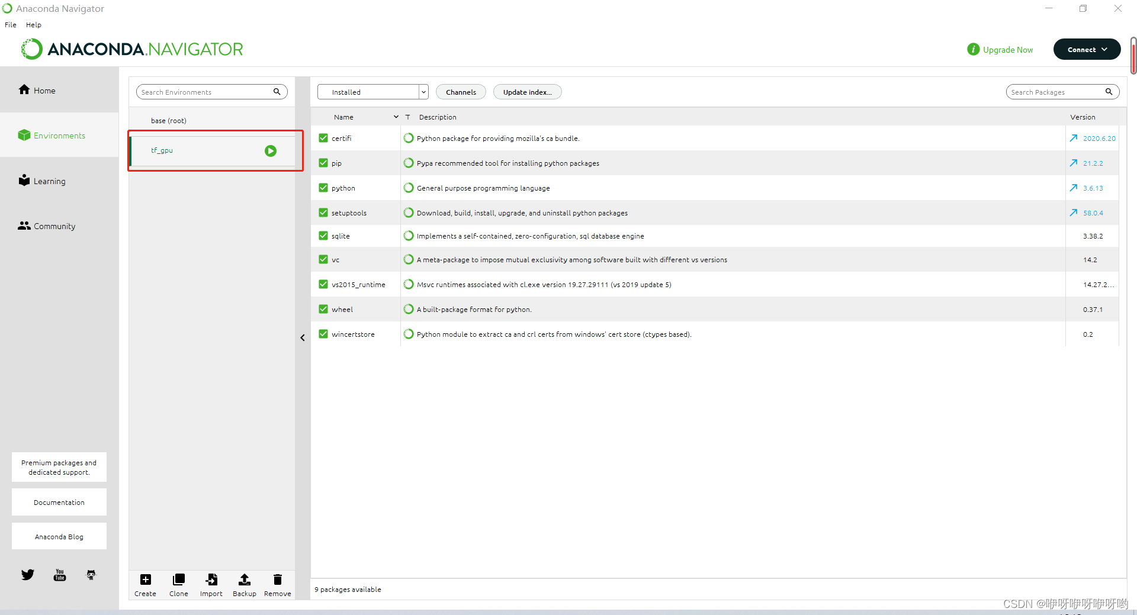Open the Documentation link
Viewport: 1137px width, 615px height.
click(x=59, y=502)
